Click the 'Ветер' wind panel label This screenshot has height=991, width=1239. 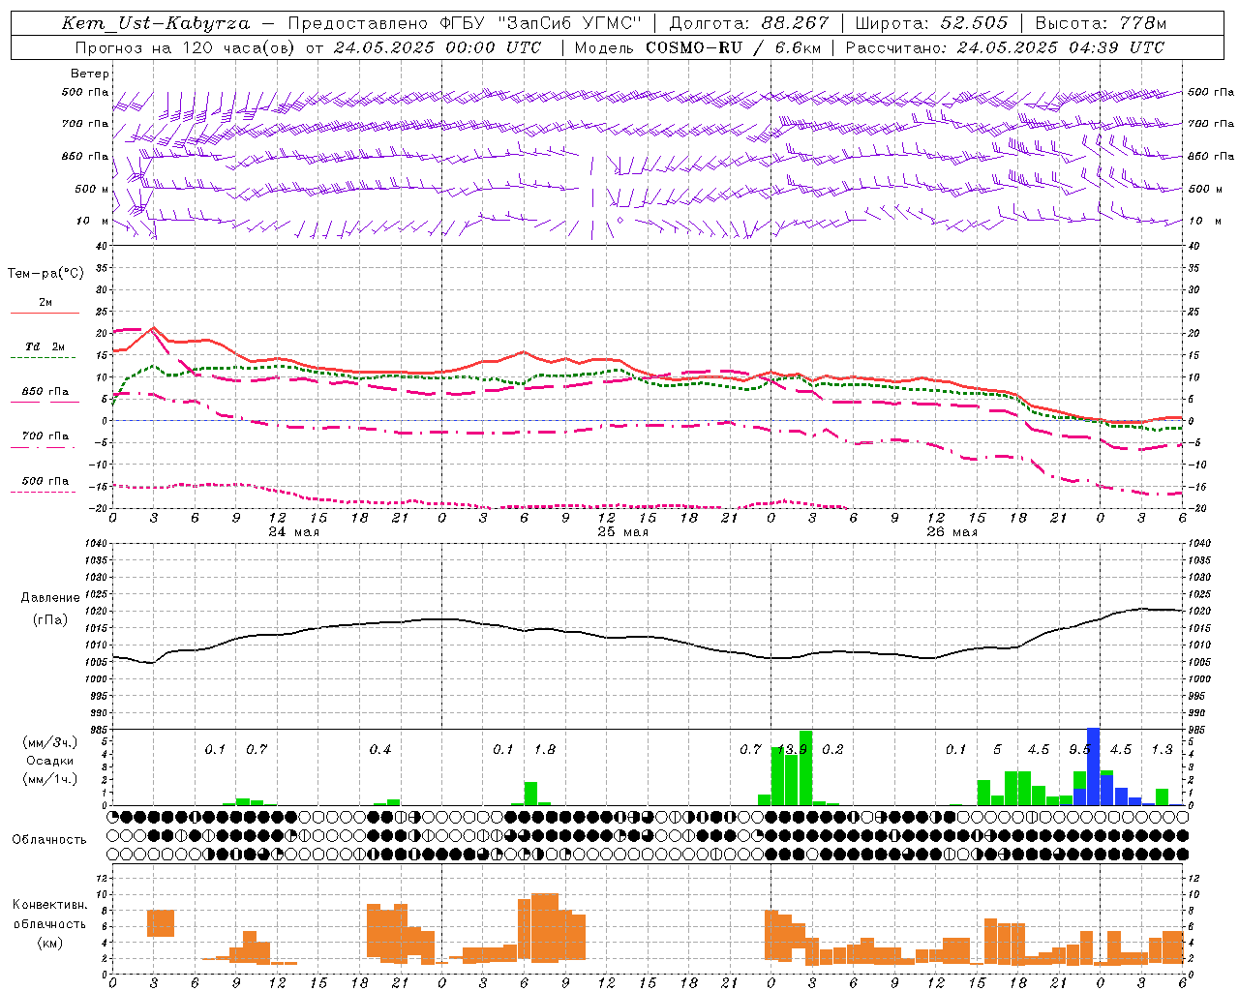[90, 74]
